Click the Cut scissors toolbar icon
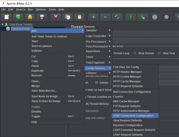The height and width of the screenshot is (137, 179). coord(56,17)
